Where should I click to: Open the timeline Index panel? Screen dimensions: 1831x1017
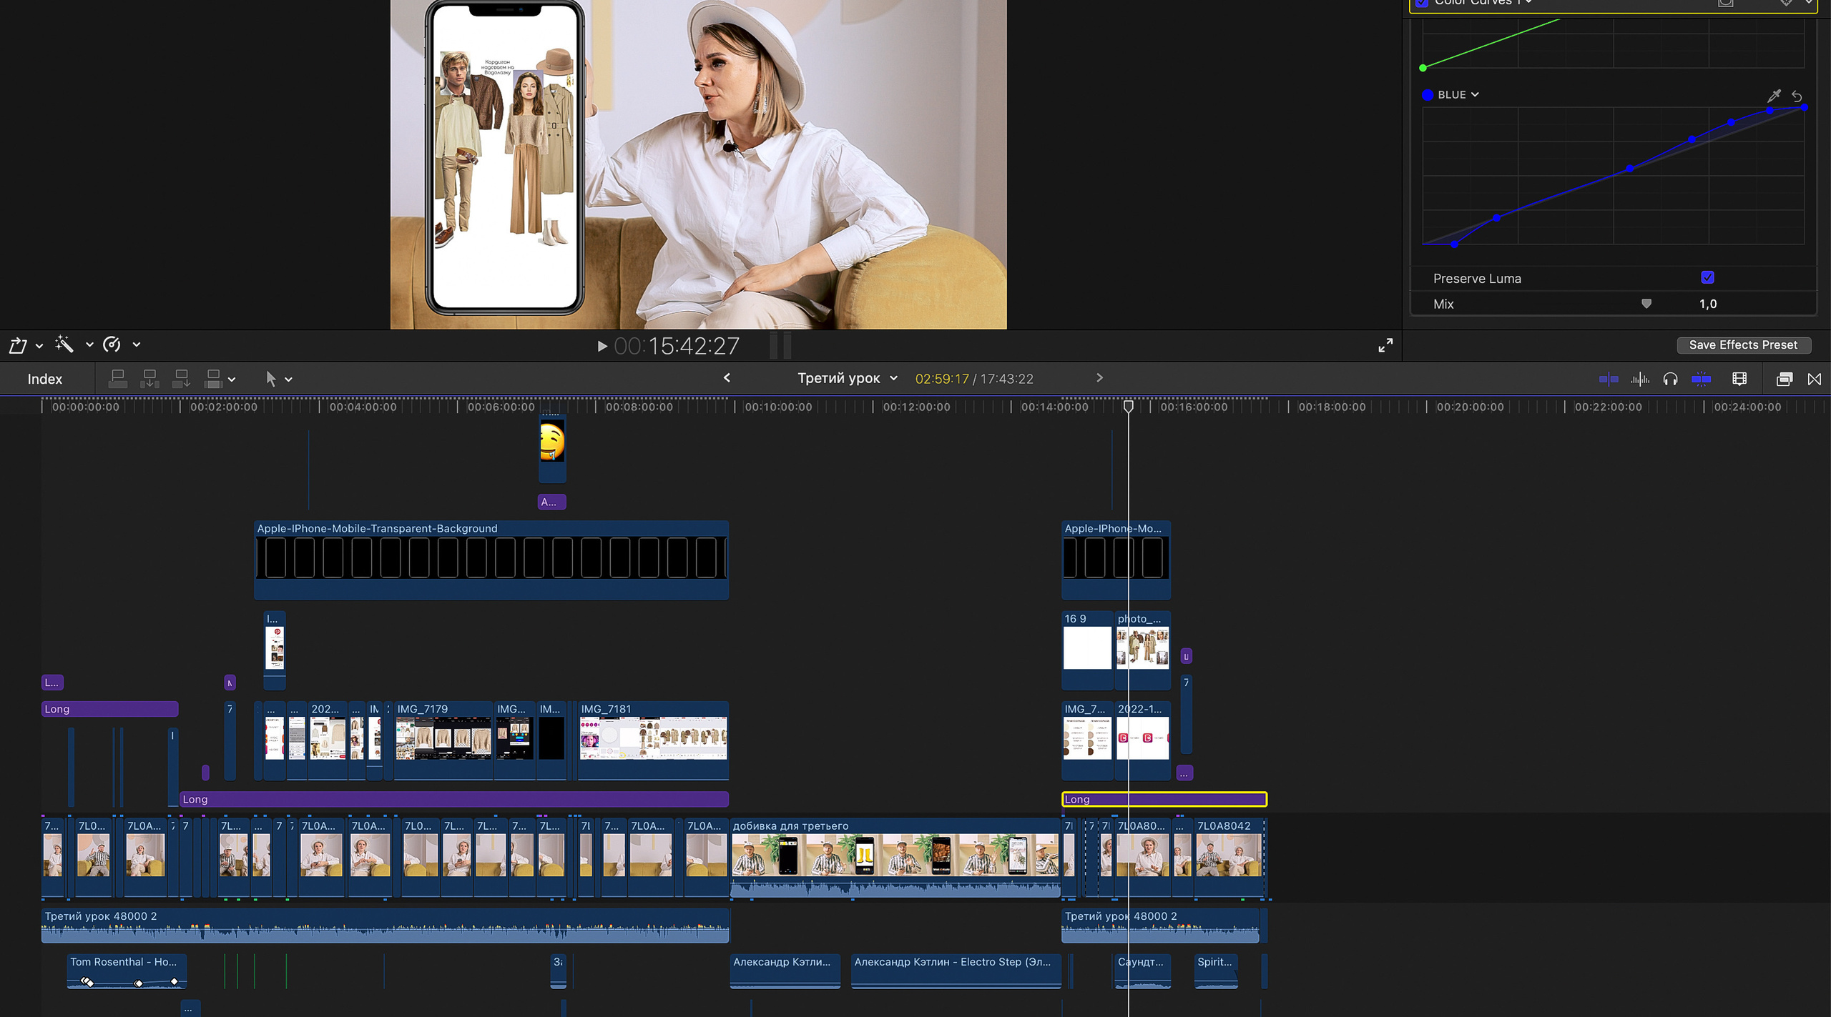pos(44,379)
